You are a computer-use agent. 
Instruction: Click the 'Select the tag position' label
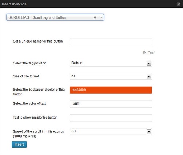tap(30, 63)
